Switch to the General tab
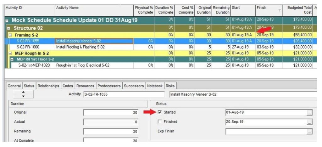 [x=14, y=86]
